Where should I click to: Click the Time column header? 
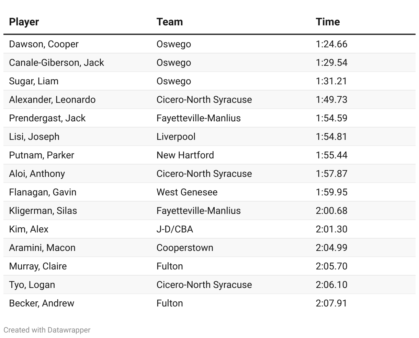click(328, 22)
